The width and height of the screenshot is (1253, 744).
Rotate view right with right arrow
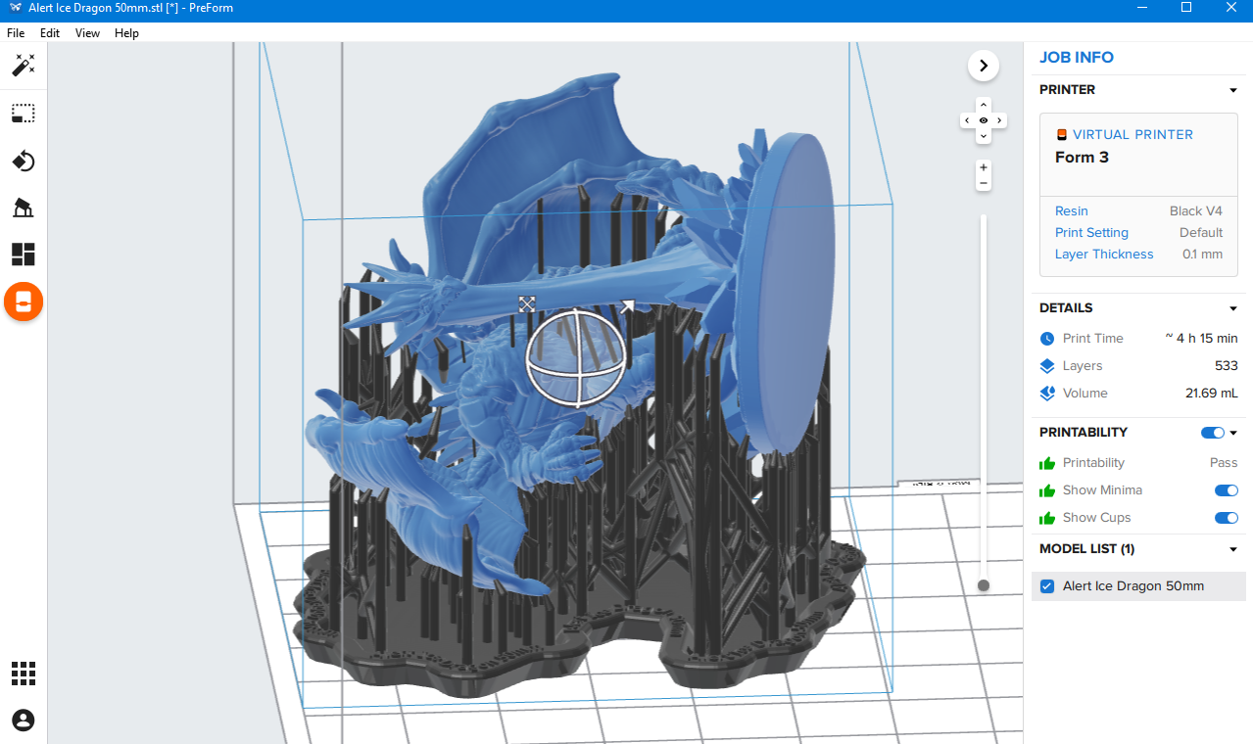[x=999, y=120]
